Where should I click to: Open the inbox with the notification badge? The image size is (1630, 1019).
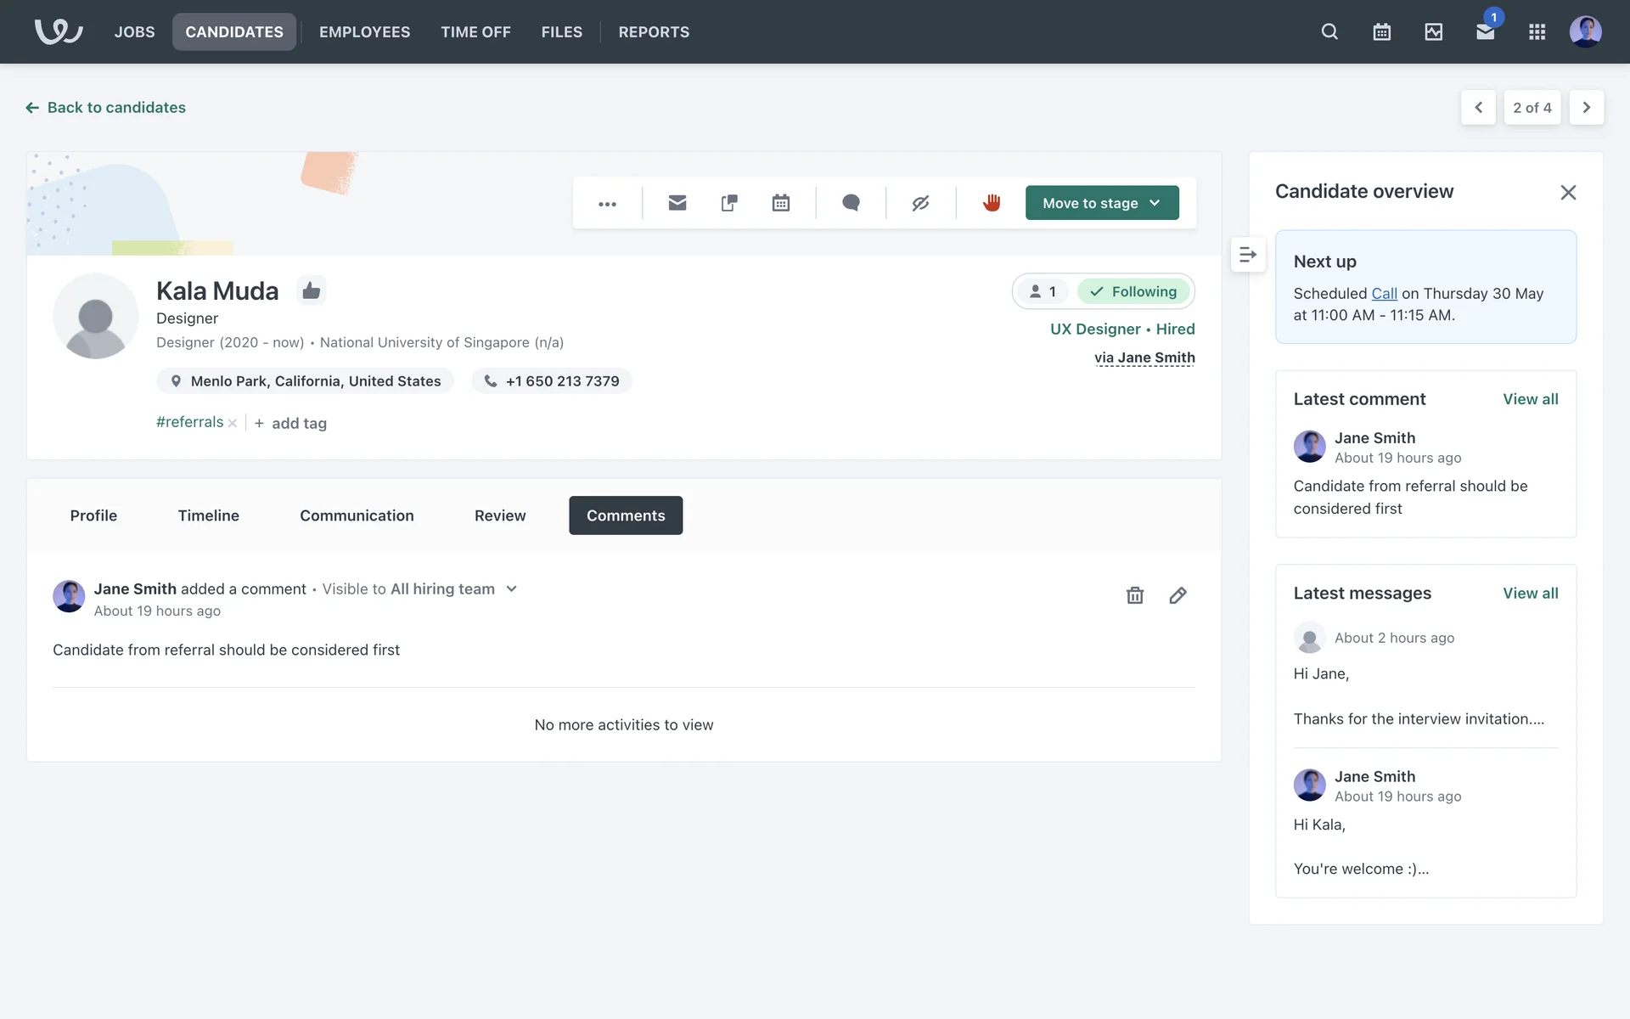(x=1485, y=32)
